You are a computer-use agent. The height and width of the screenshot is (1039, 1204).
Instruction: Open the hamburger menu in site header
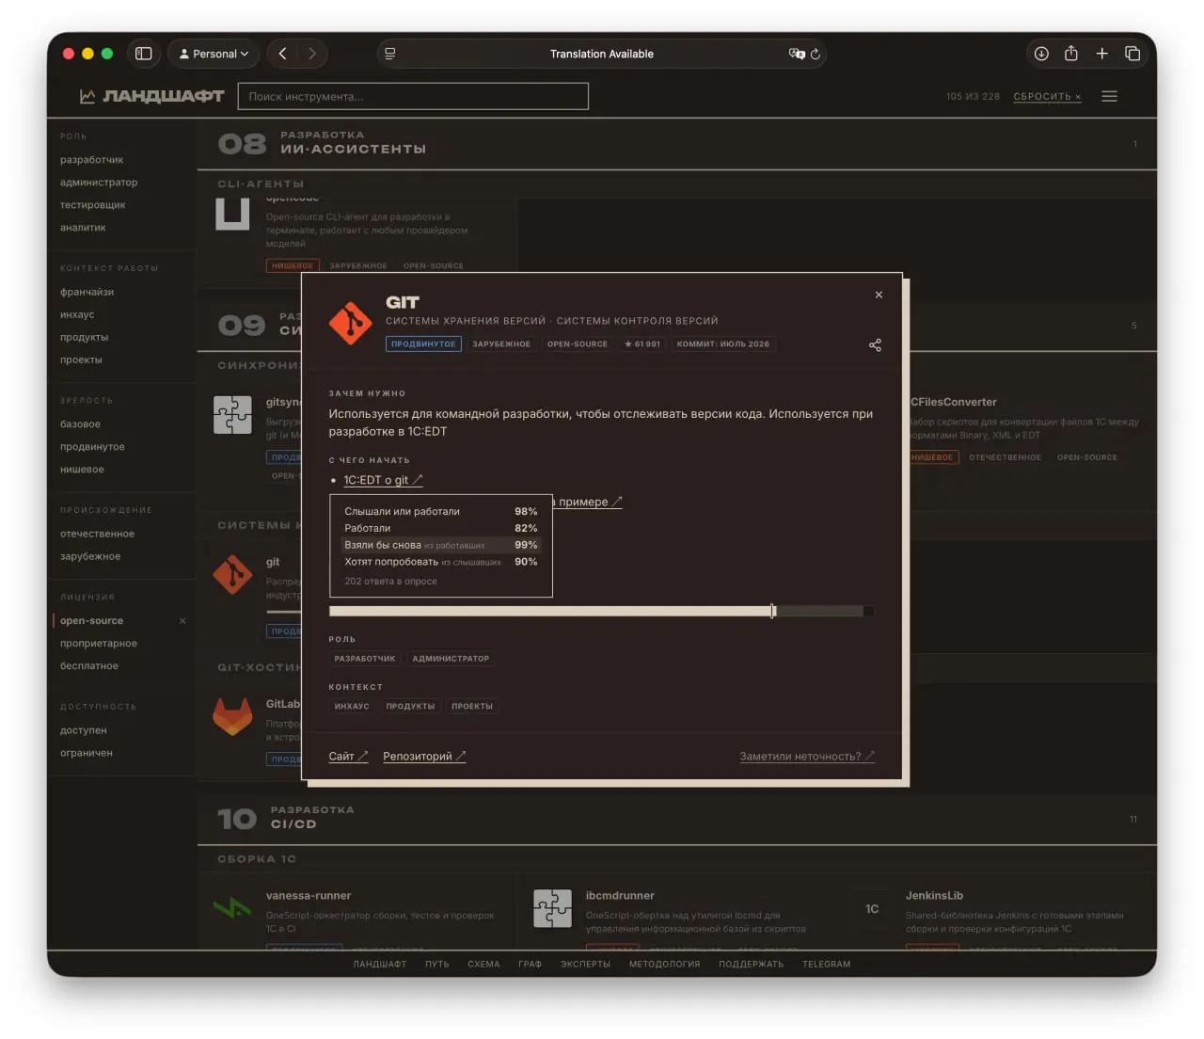[1110, 96]
